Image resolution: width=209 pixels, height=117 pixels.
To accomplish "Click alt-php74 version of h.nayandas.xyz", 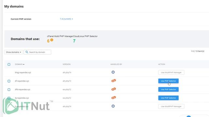I will click(67, 106).
